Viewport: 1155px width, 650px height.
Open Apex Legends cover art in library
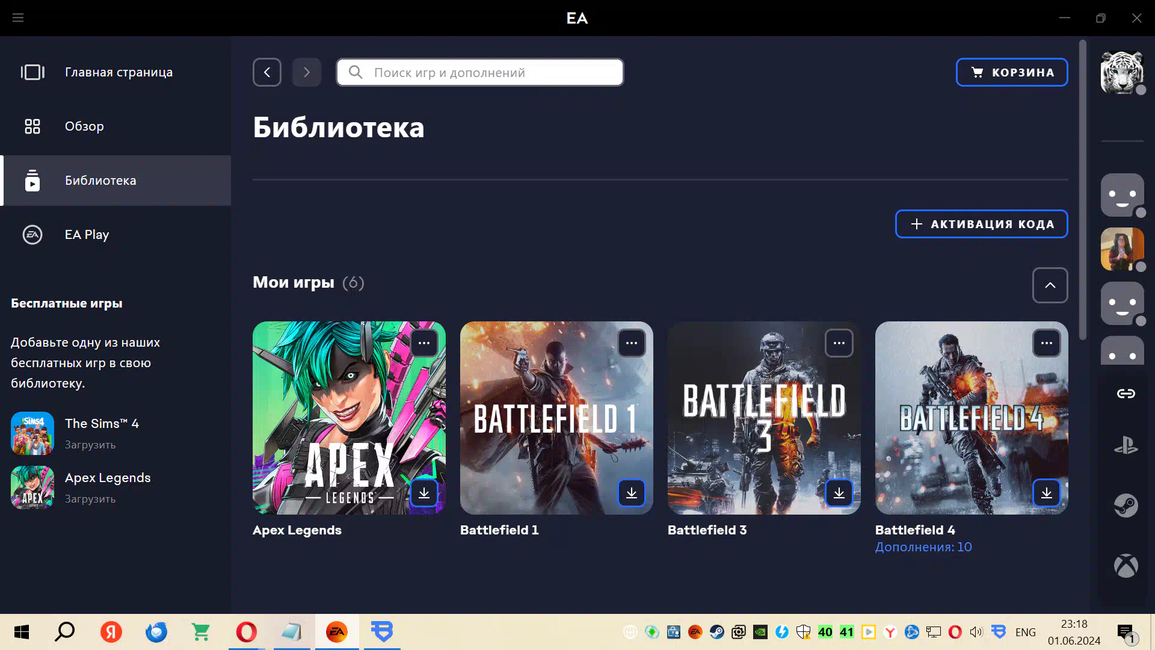(349, 418)
